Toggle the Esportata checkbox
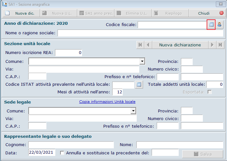 pyautogui.click(x=209, y=92)
